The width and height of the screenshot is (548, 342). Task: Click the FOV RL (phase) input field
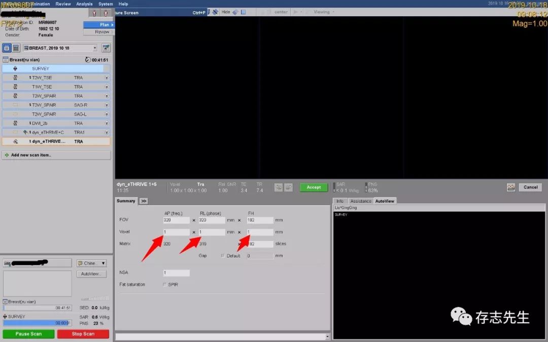[x=212, y=220]
